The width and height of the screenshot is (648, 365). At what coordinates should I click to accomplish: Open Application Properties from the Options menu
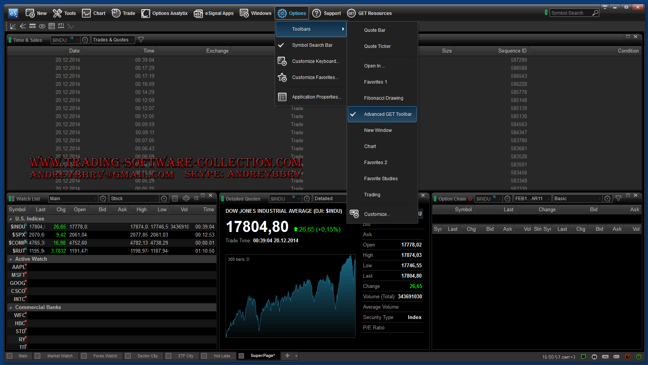point(316,97)
